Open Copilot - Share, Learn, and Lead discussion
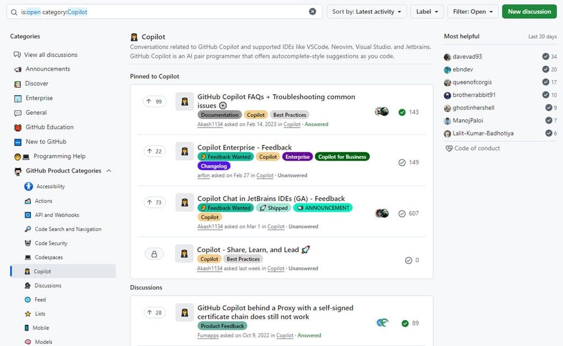The image size is (563, 346). 253,249
